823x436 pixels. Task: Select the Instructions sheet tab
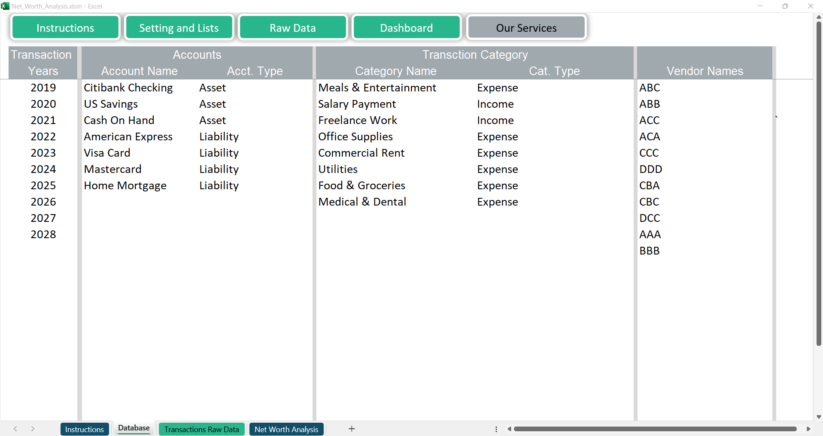pos(84,429)
